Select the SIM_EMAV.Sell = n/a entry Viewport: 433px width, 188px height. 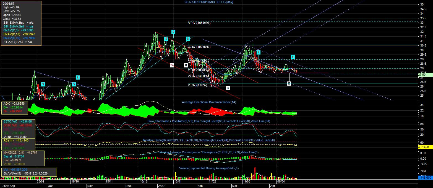pos(18,26)
